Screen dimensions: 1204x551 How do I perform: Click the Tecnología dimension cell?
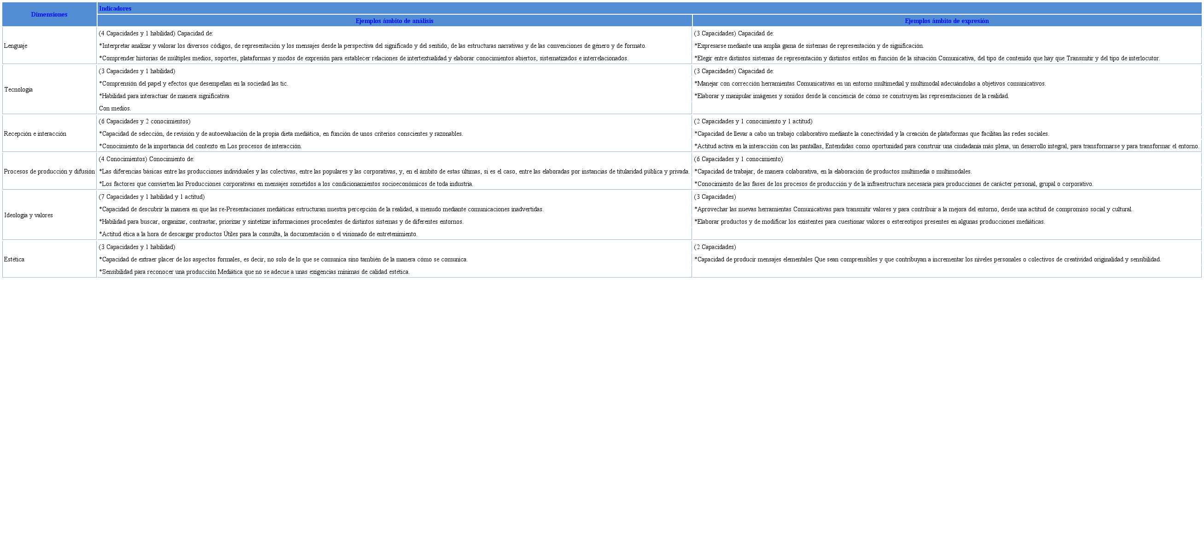18,90
